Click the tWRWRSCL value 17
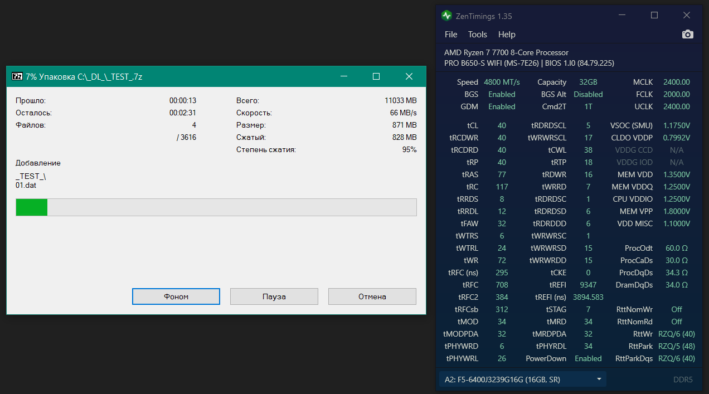 (588, 138)
